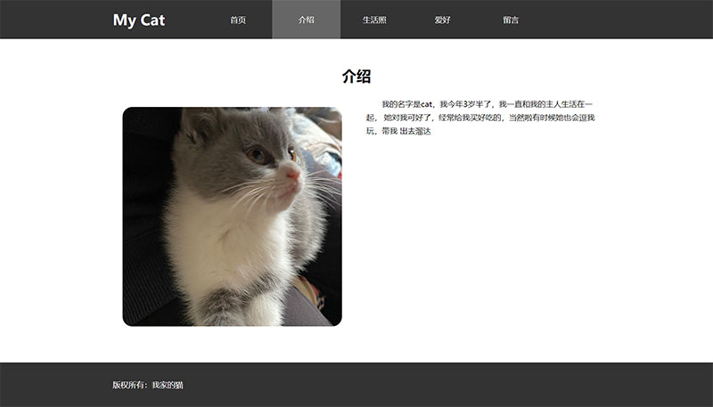Click the 版权所有 footer label
713x407 pixels.
pyautogui.click(x=128, y=385)
